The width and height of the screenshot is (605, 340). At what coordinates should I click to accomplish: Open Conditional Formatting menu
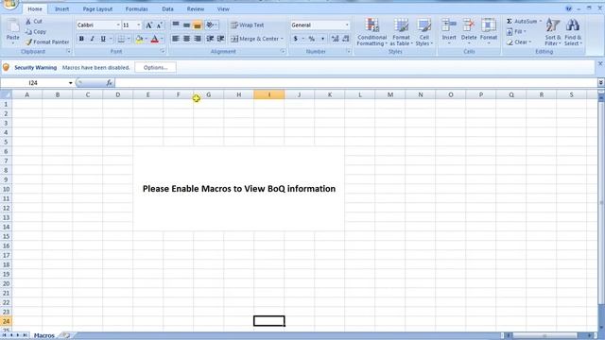[x=372, y=32]
